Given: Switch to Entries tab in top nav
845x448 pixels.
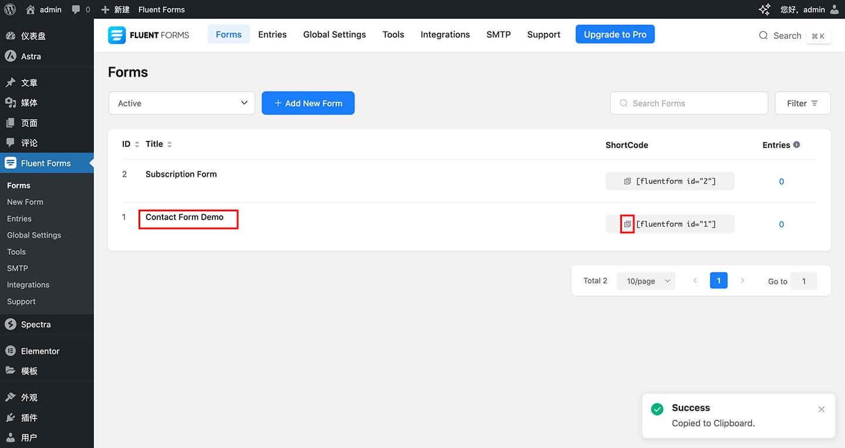Looking at the screenshot, I should [x=272, y=35].
